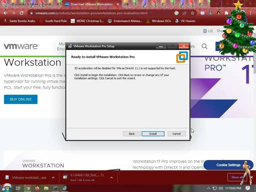Click Show all downloads

coord(236,177)
